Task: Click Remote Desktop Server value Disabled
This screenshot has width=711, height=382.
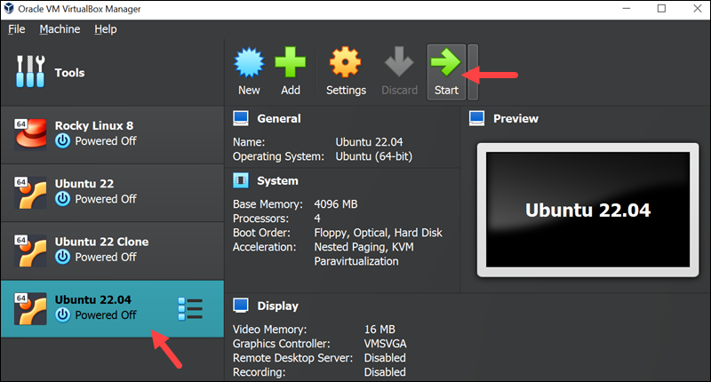Action: click(385, 358)
